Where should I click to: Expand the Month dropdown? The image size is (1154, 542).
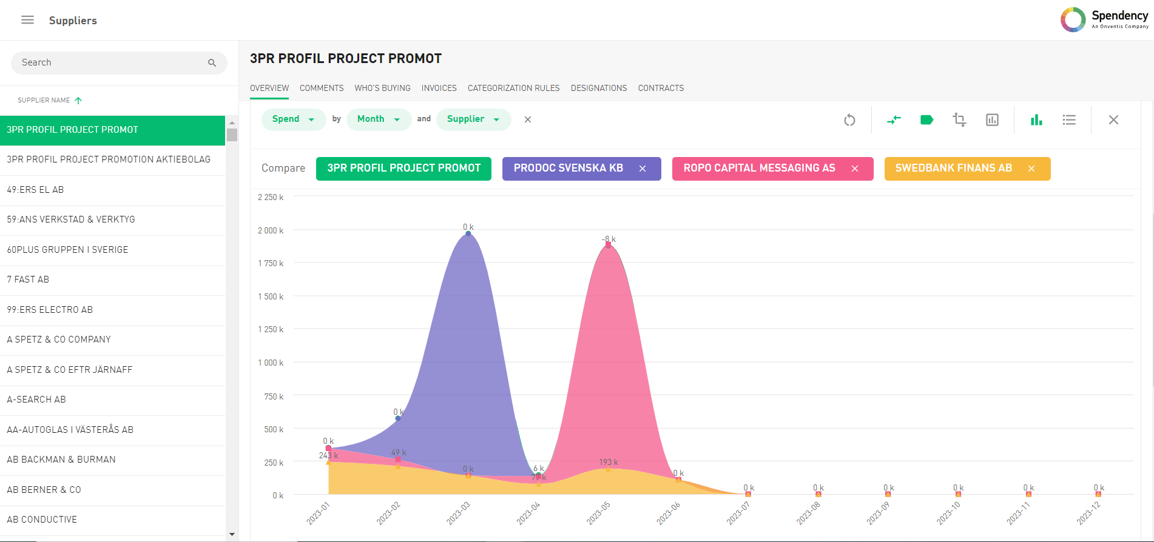pos(379,119)
